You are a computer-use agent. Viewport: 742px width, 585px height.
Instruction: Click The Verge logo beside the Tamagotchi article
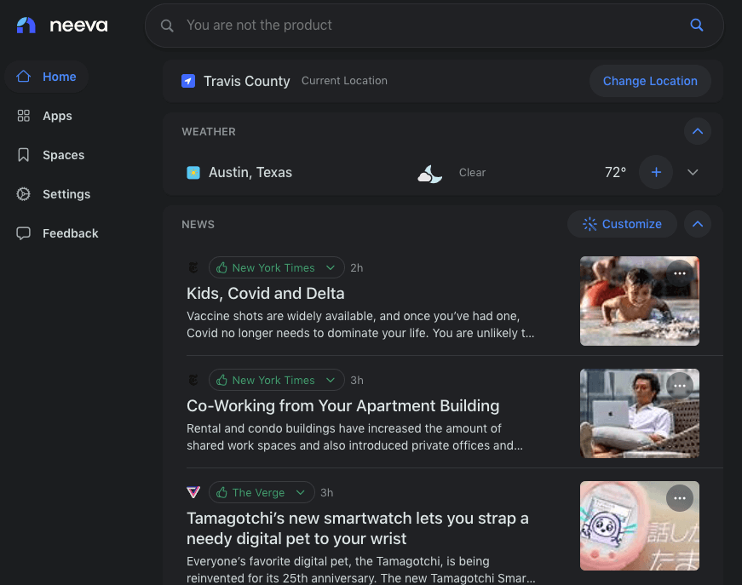click(x=193, y=492)
